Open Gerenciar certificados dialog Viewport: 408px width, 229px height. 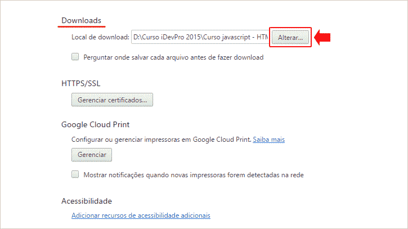coord(112,100)
